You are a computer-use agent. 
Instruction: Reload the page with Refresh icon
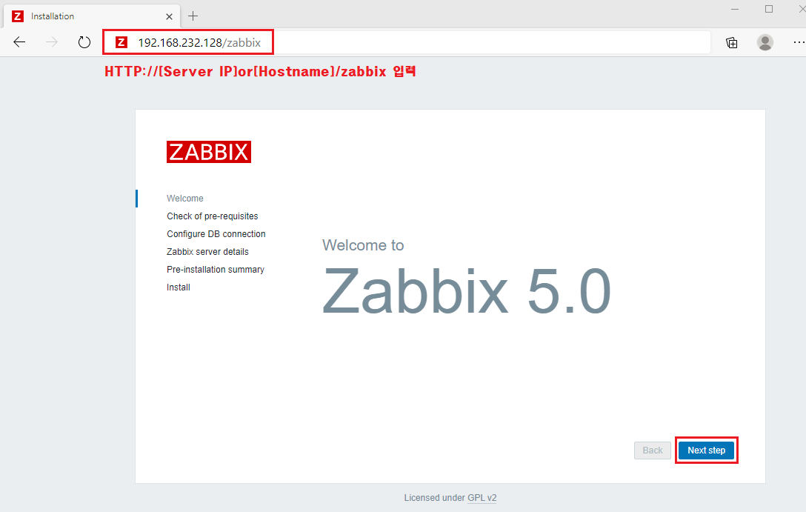click(x=84, y=42)
